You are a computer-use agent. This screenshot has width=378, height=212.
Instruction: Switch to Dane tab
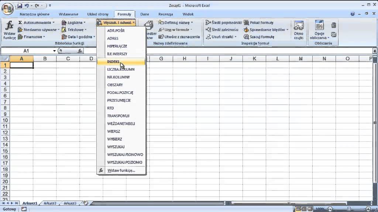click(x=145, y=14)
